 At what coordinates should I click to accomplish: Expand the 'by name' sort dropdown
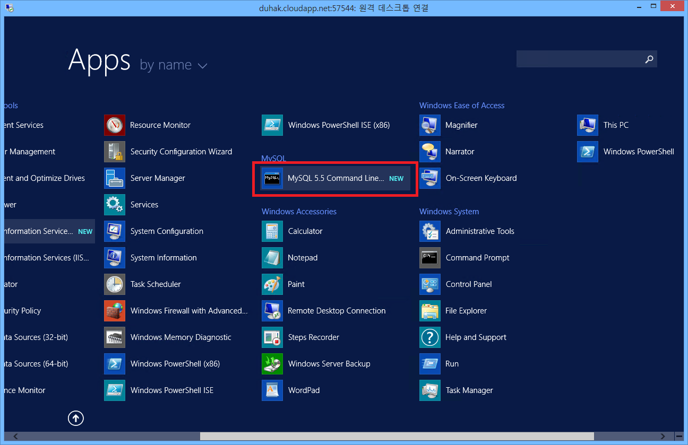click(174, 65)
